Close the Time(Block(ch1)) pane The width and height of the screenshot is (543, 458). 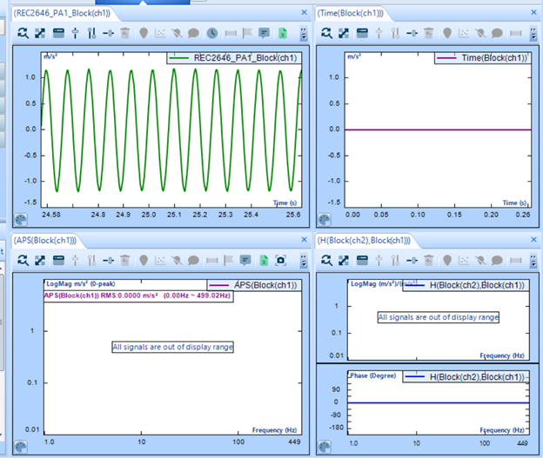pyautogui.click(x=533, y=12)
